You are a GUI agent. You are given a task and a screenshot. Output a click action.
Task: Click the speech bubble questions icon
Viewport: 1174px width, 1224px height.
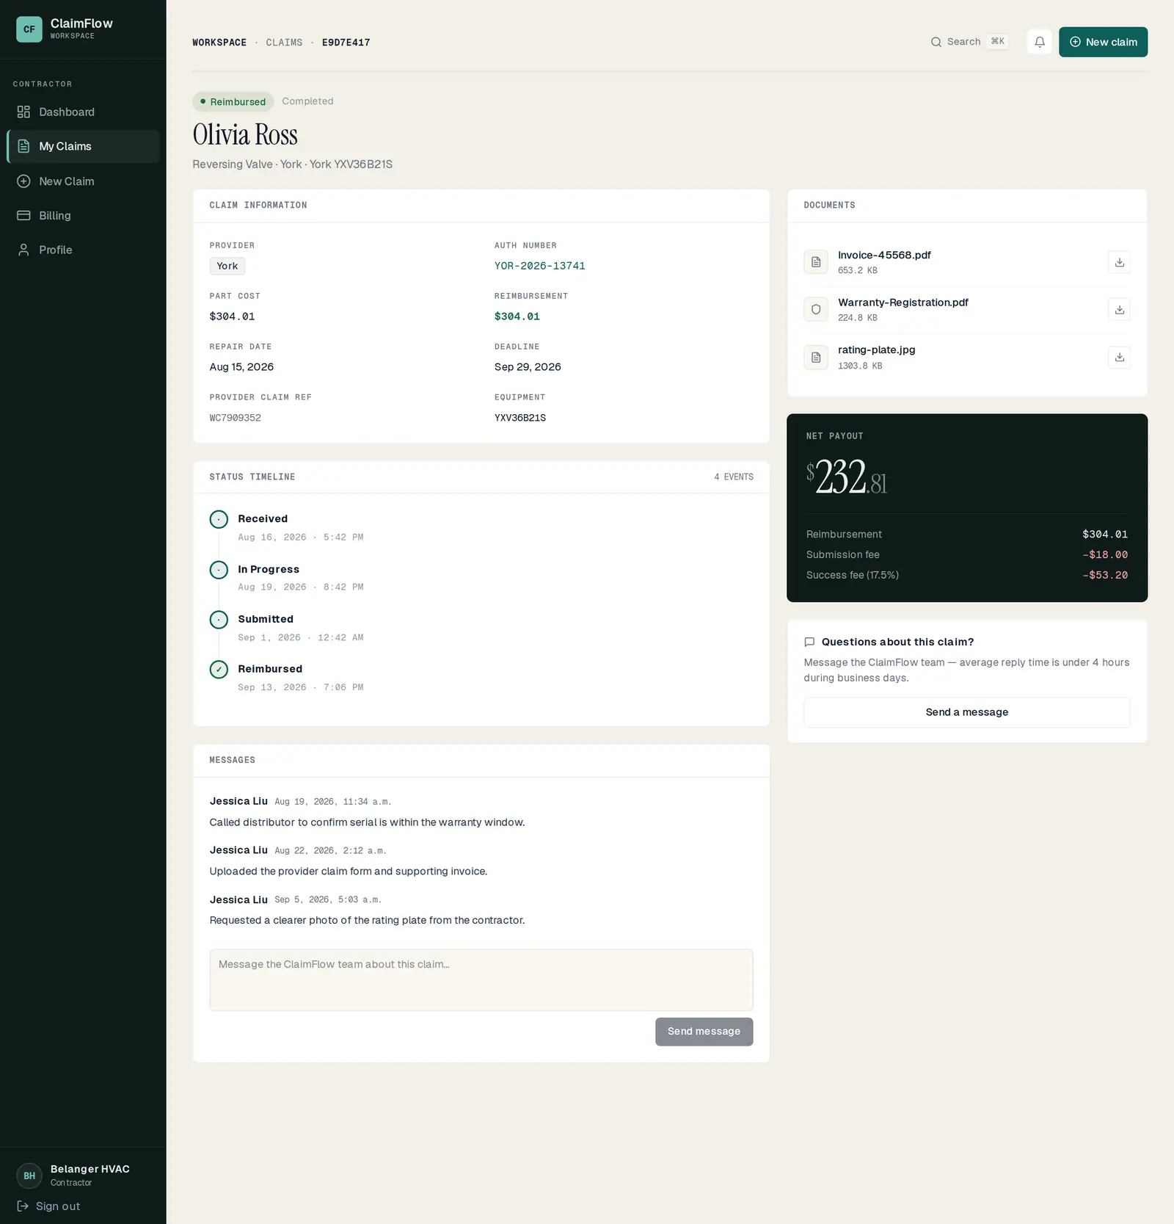coord(809,642)
